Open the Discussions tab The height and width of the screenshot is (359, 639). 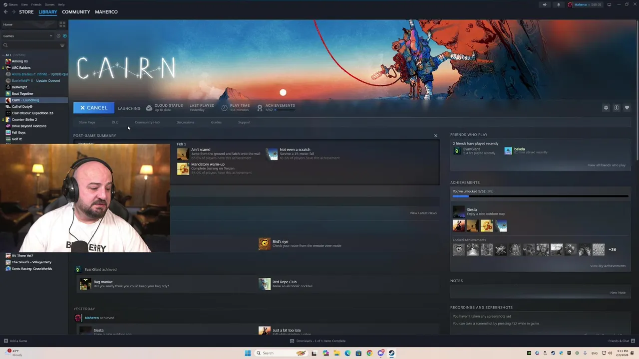click(x=185, y=122)
